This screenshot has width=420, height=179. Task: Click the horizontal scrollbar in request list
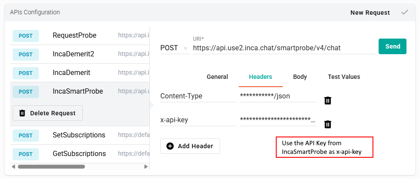coord(51,166)
